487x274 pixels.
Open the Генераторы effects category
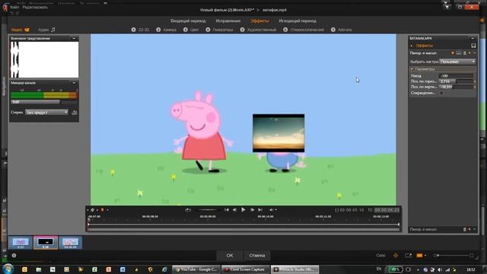pyautogui.click(x=219, y=30)
